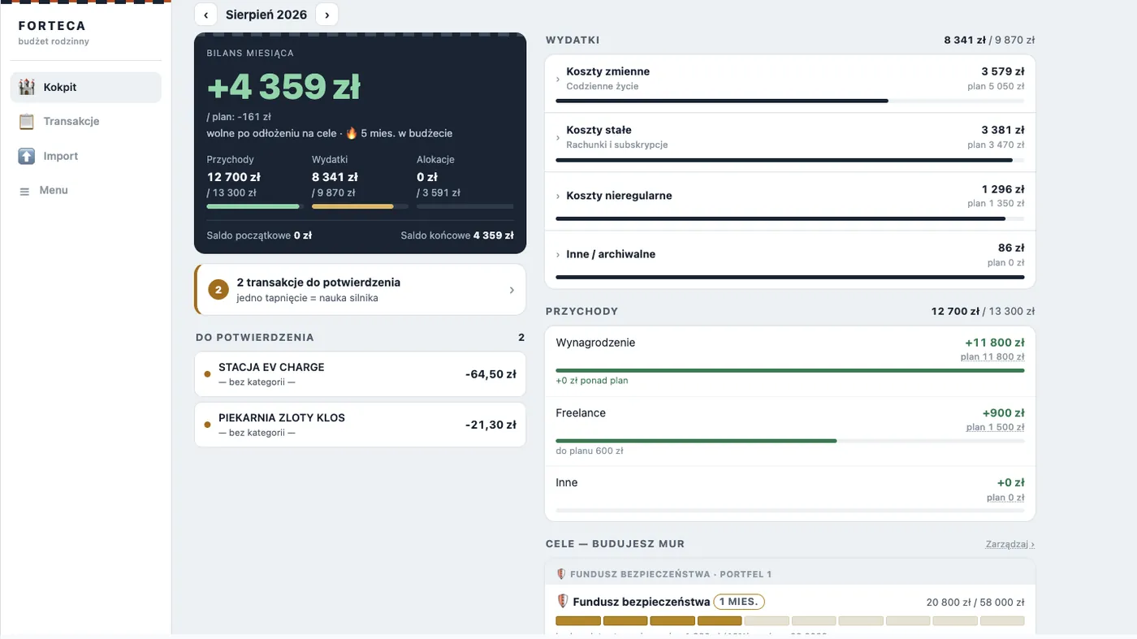1137x639 pixels.
Task: Click -64,50 zł amount
Action: (491, 374)
